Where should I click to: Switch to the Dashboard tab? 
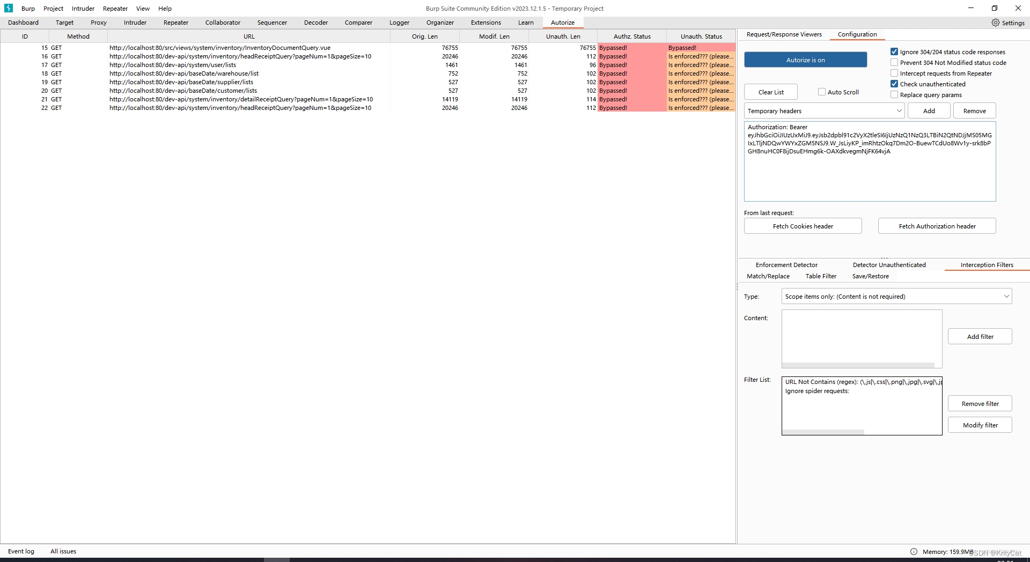pyautogui.click(x=23, y=23)
